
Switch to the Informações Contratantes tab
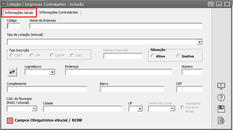tap(59, 12)
